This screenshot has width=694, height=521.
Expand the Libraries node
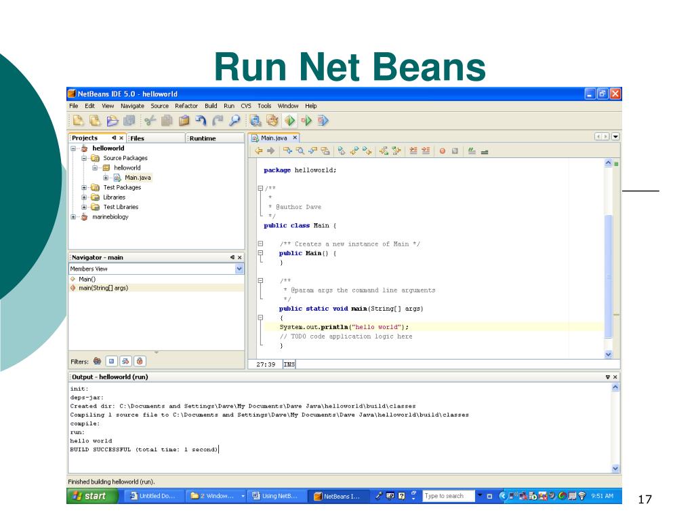coord(84,197)
